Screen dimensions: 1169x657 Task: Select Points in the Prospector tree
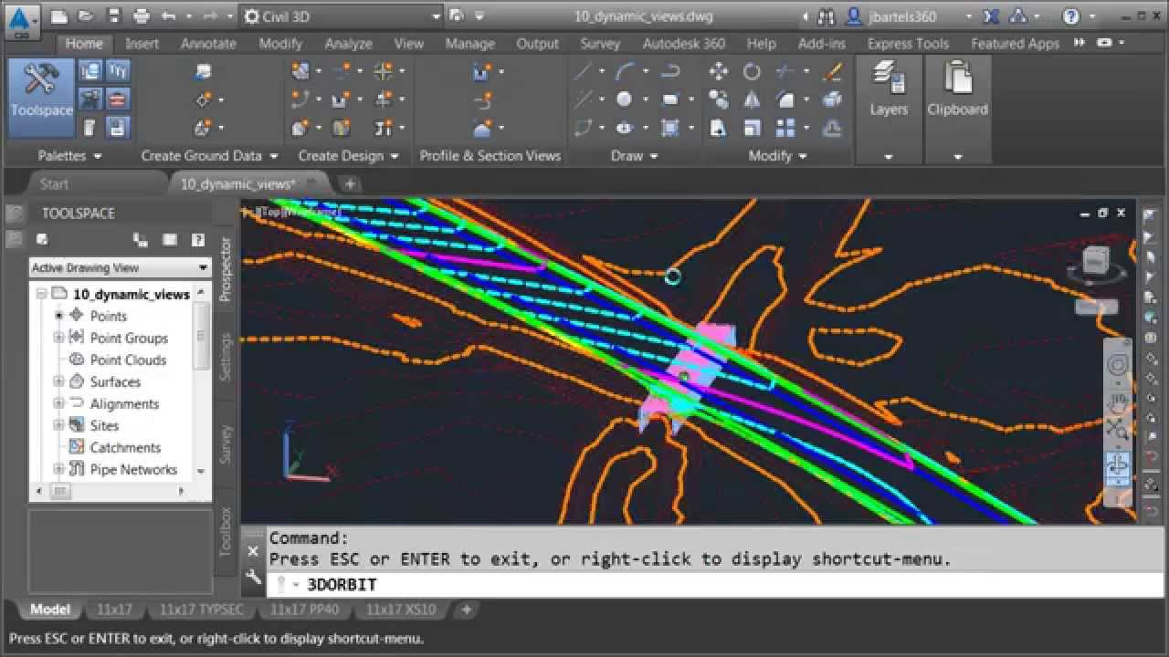tap(108, 316)
